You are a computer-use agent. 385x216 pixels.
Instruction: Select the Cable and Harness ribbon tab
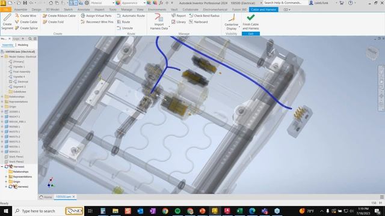(263, 10)
